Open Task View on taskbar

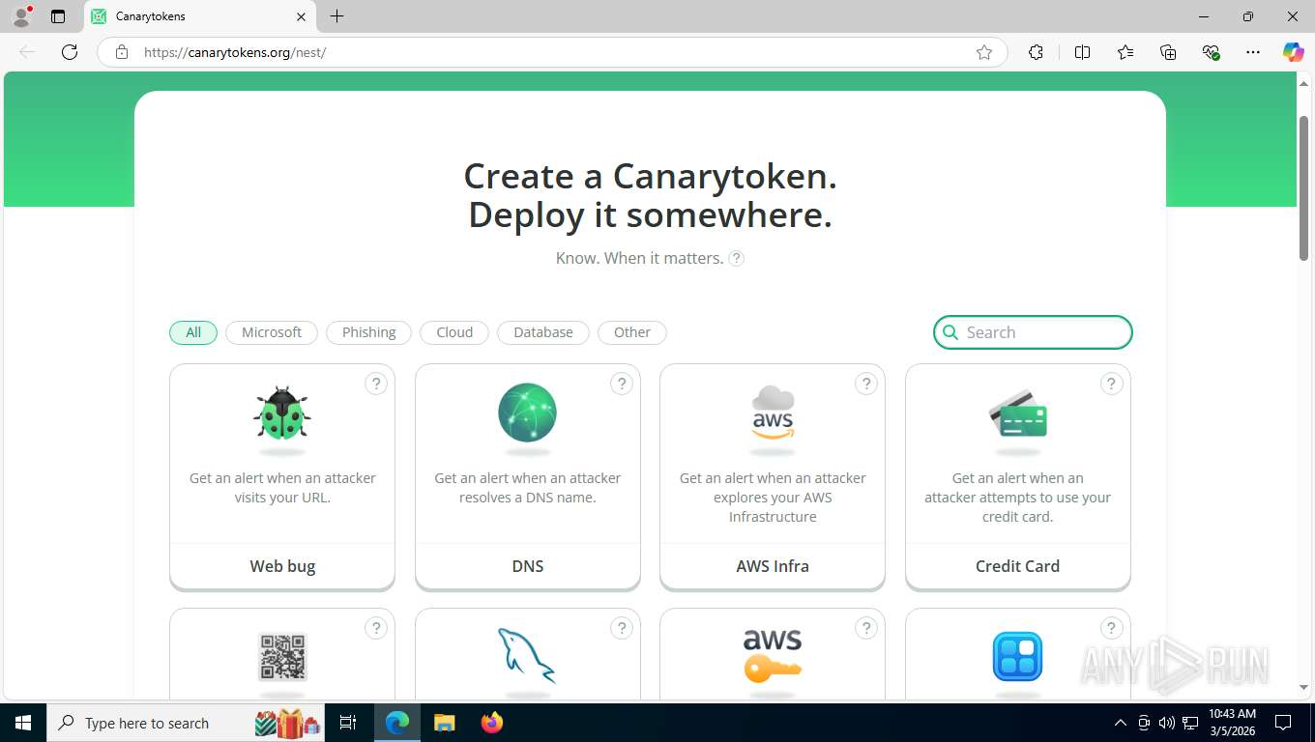tap(348, 723)
